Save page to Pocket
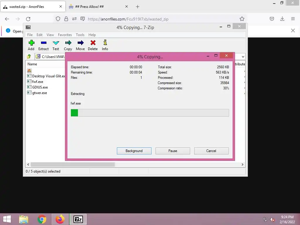This screenshot has height=225, width=300. click(x=272, y=19)
